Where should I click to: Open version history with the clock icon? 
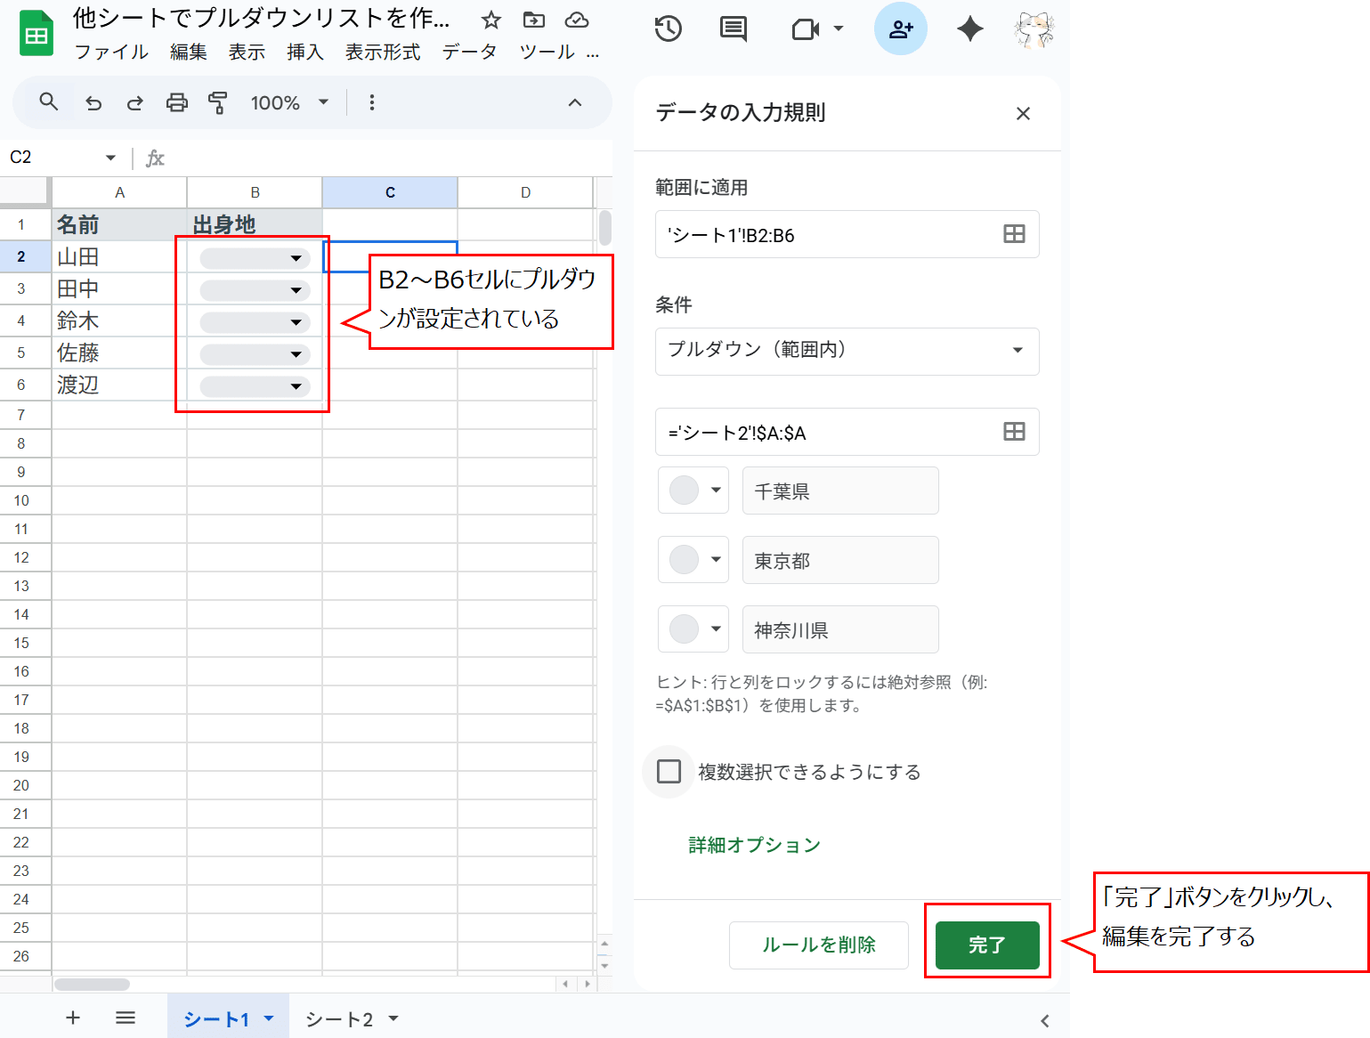pos(668,28)
